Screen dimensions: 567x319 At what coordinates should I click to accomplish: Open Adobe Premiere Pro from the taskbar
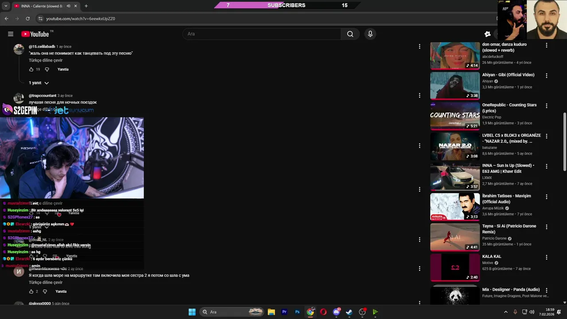(284, 312)
